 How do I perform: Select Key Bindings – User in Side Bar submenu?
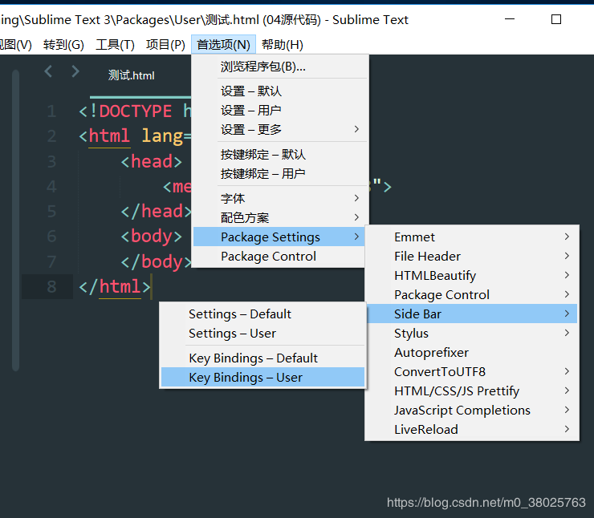point(262,377)
